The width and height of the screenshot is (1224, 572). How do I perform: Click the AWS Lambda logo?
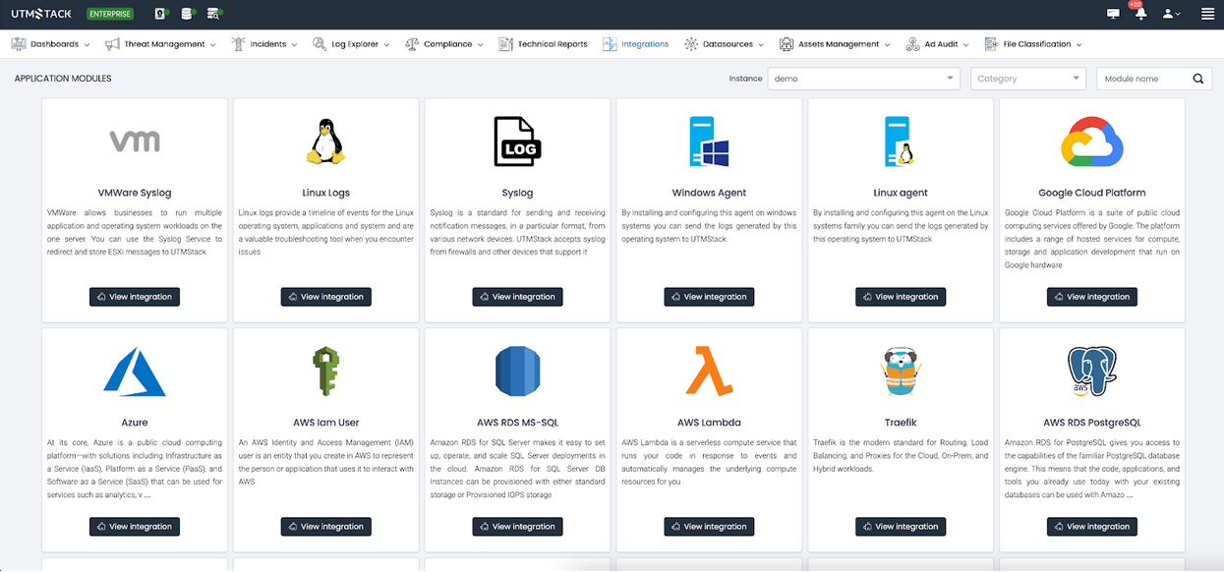pyautogui.click(x=708, y=371)
